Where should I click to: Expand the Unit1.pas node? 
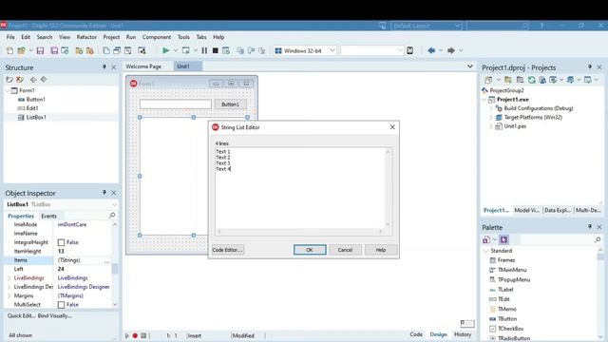point(491,126)
